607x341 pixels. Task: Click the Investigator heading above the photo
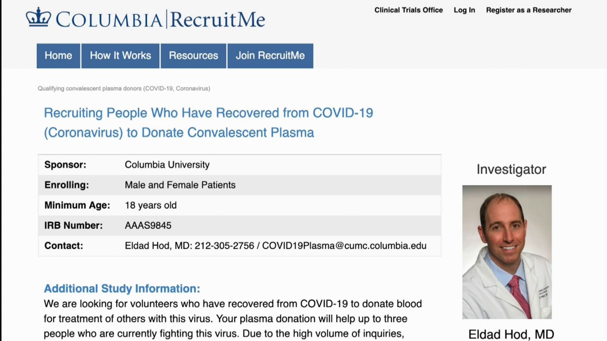(x=511, y=170)
